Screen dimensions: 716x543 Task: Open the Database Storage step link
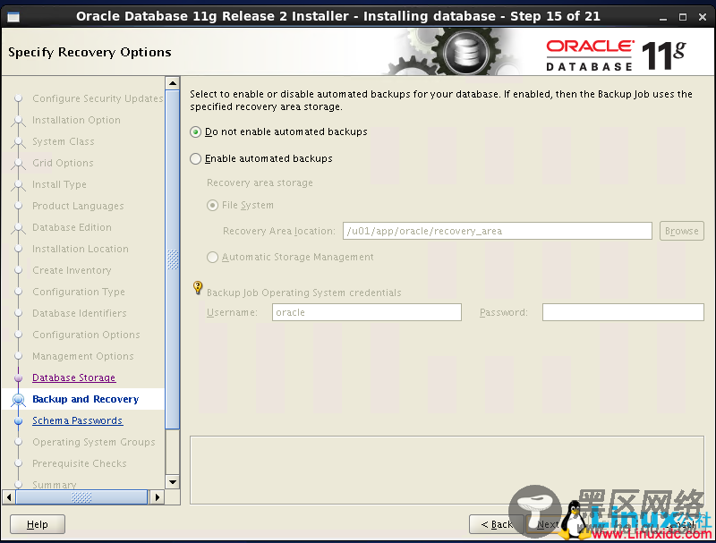point(74,378)
